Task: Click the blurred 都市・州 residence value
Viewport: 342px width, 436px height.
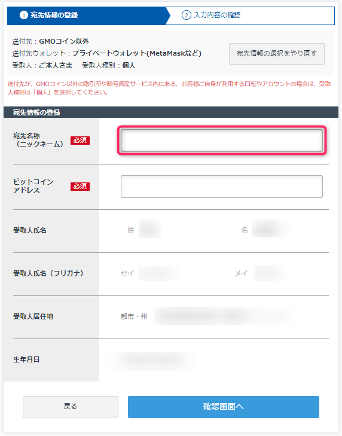Action: pyautogui.click(x=223, y=316)
